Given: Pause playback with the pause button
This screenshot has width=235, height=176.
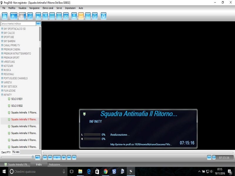Looking at the screenshot, I should coord(57,158).
